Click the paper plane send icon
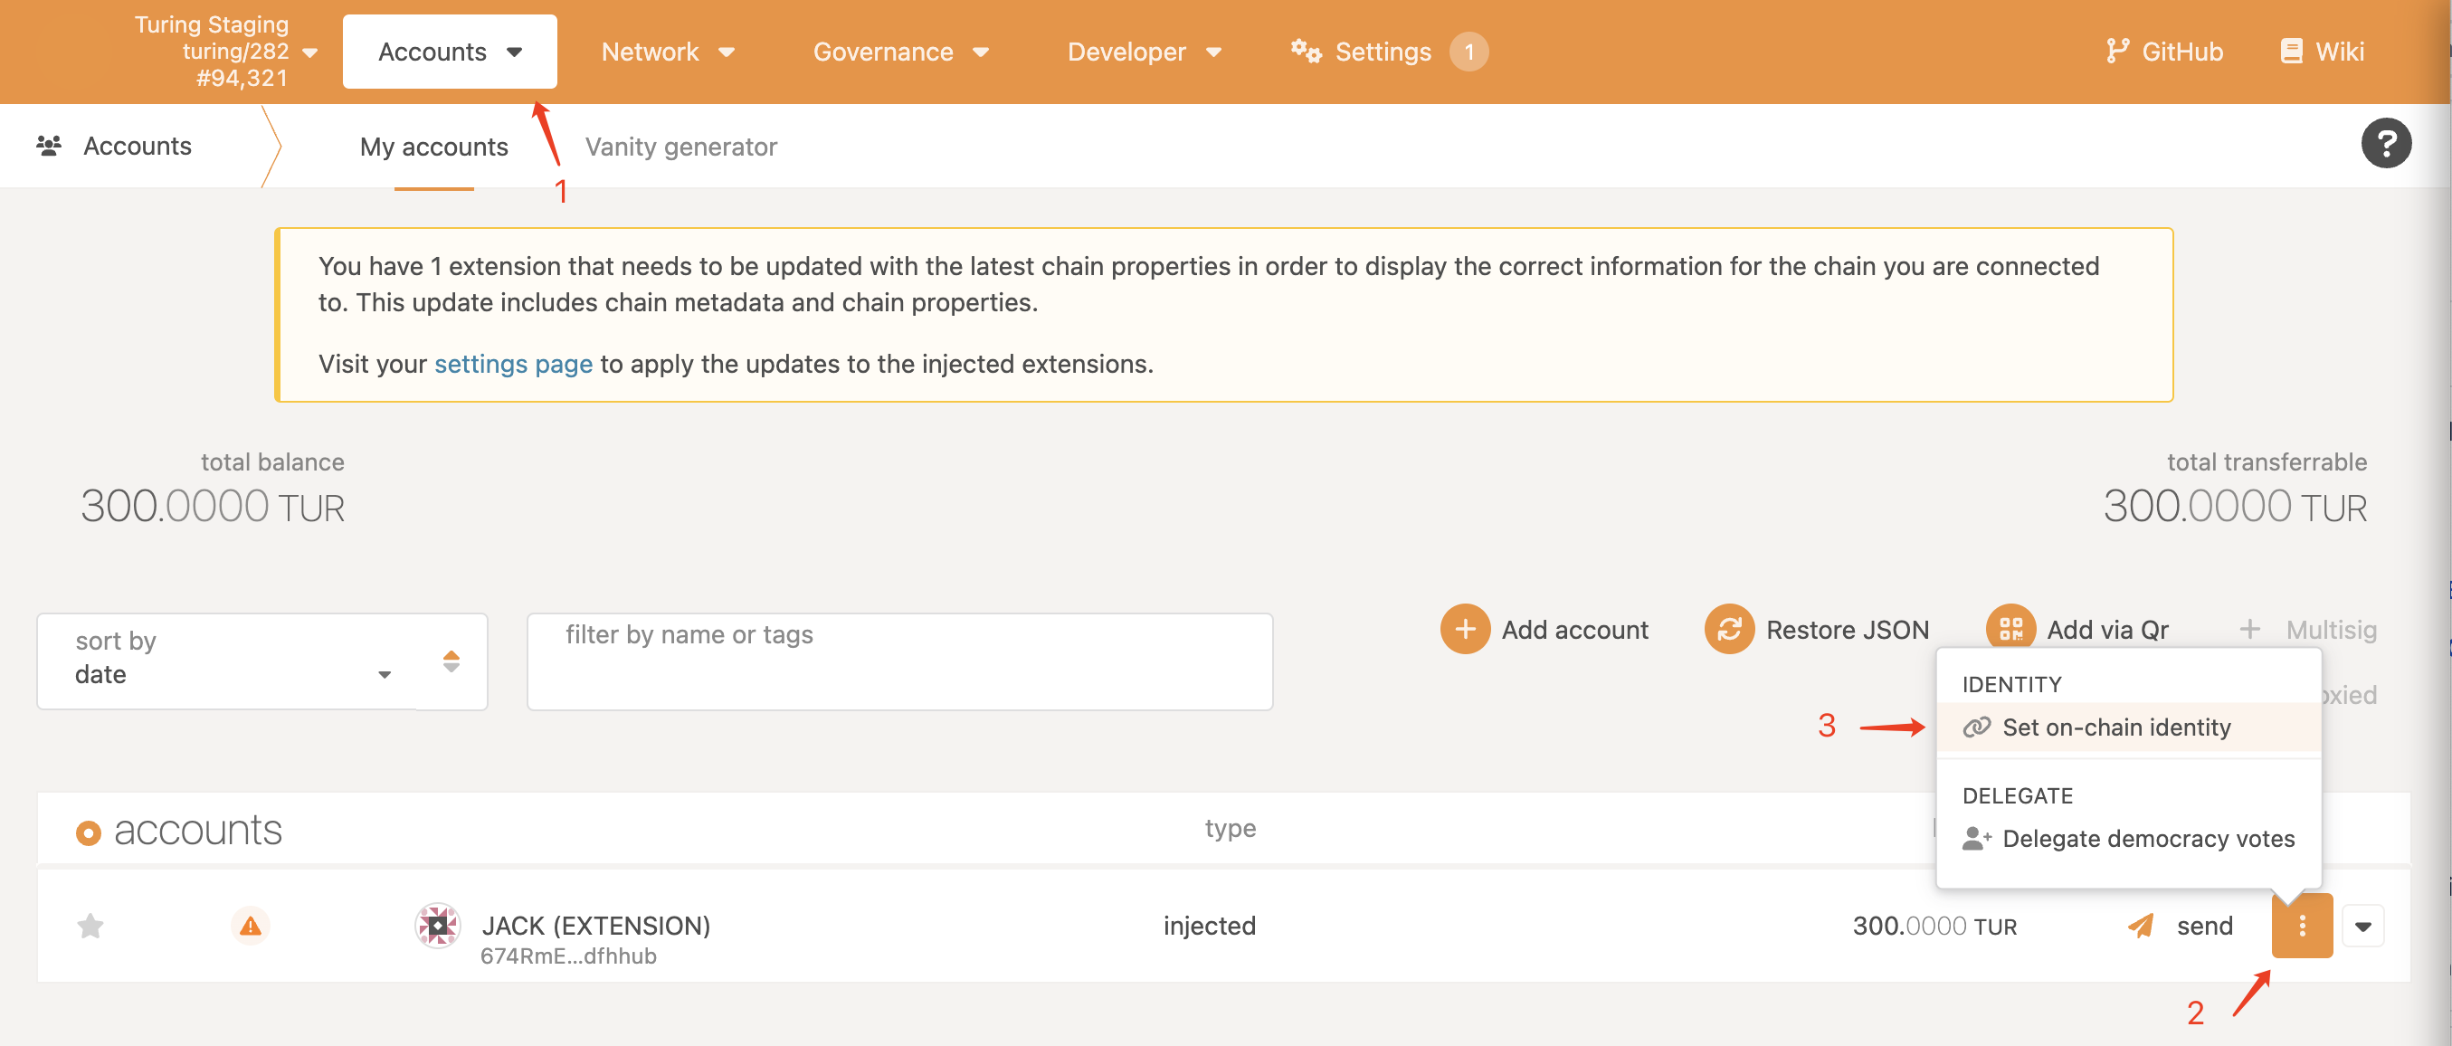 tap(2141, 925)
